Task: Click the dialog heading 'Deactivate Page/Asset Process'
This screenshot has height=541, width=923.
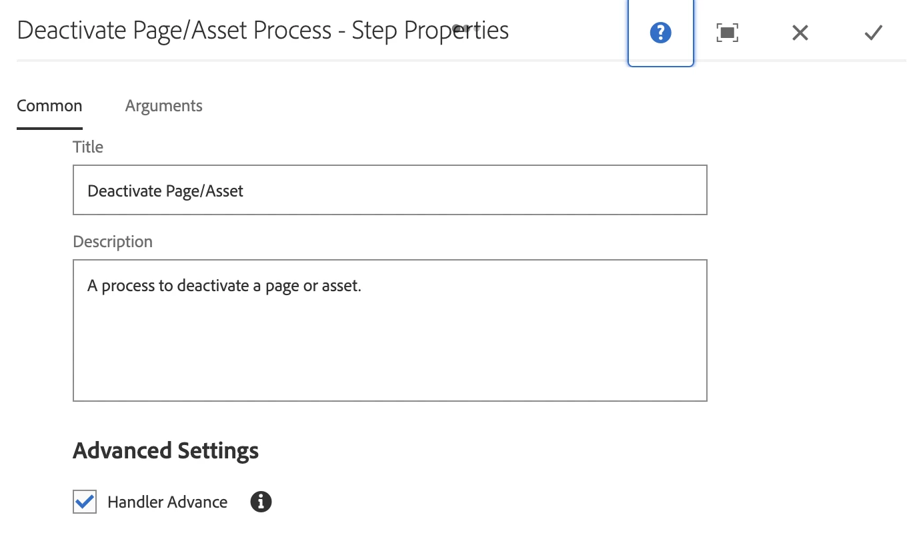Action: (x=174, y=30)
